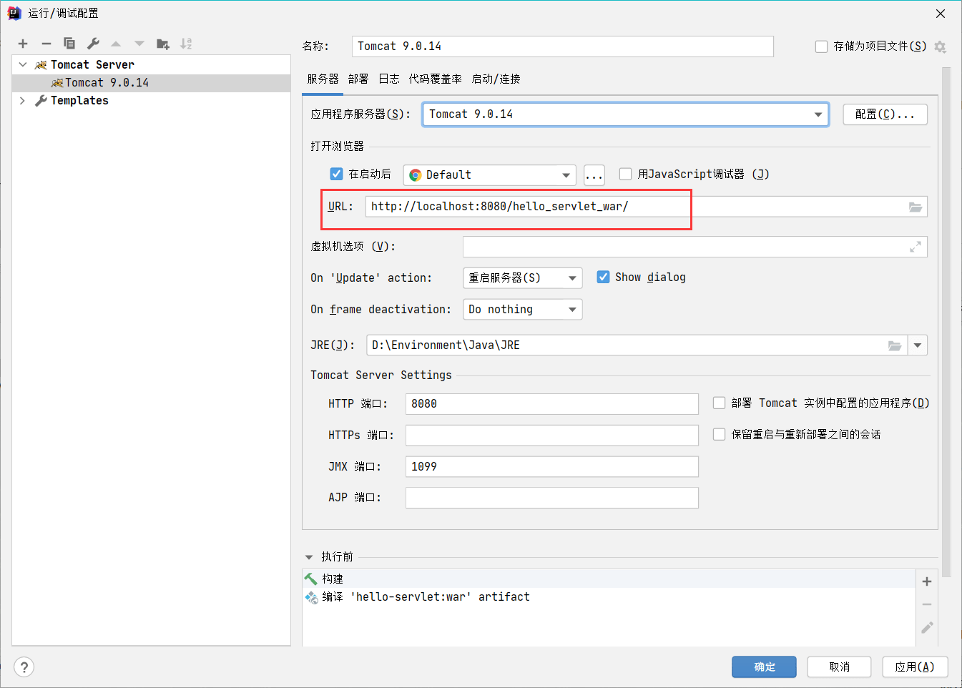Uncheck open browser after launch
962x688 pixels.
[337, 174]
